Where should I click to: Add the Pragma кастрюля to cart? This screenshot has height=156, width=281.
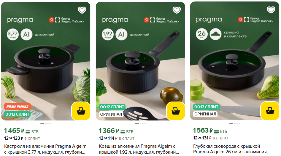click(x=81, y=111)
